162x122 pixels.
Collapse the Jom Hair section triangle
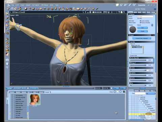click(x=129, y=42)
